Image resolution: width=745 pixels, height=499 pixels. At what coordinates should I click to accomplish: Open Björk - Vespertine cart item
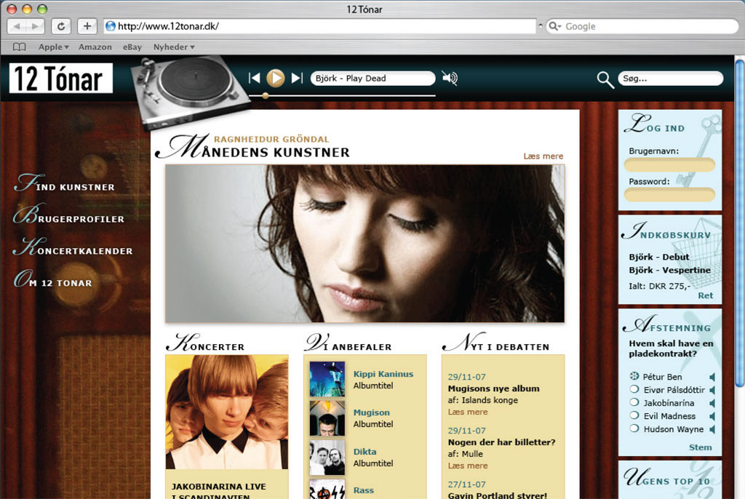click(x=669, y=270)
